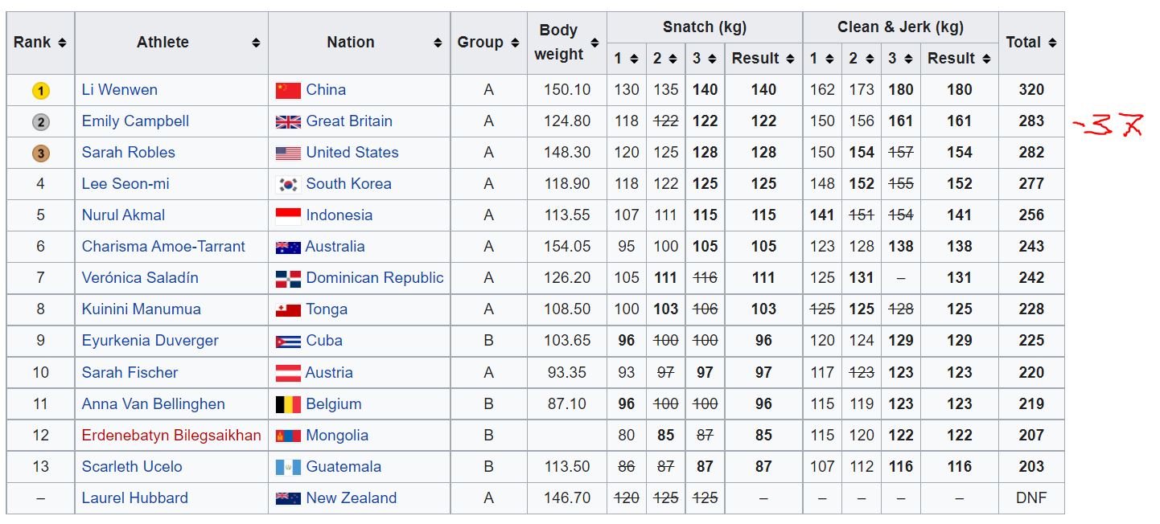
Task: Click the United States flag icon
Action: click(288, 153)
